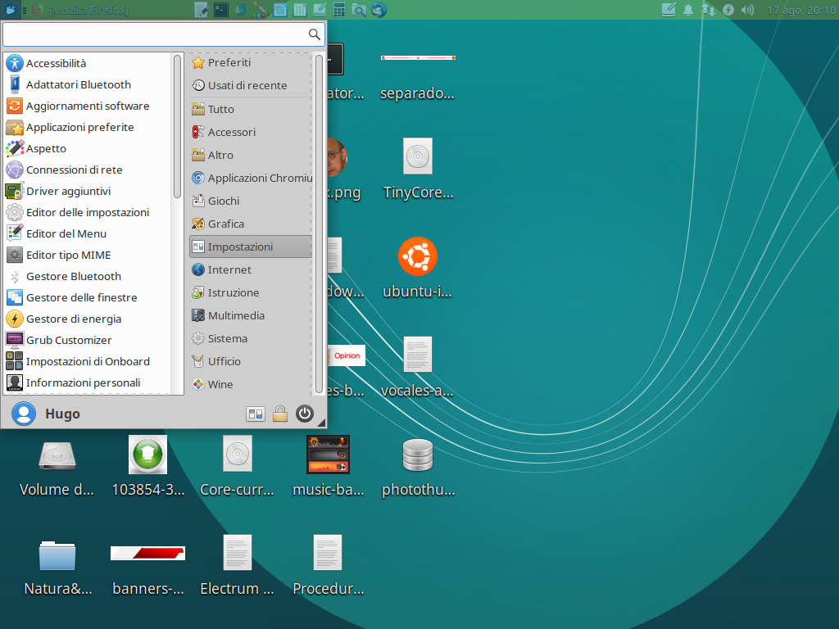Open the Aspetto appearance settings
This screenshot has height=629, width=839.
click(x=87, y=149)
